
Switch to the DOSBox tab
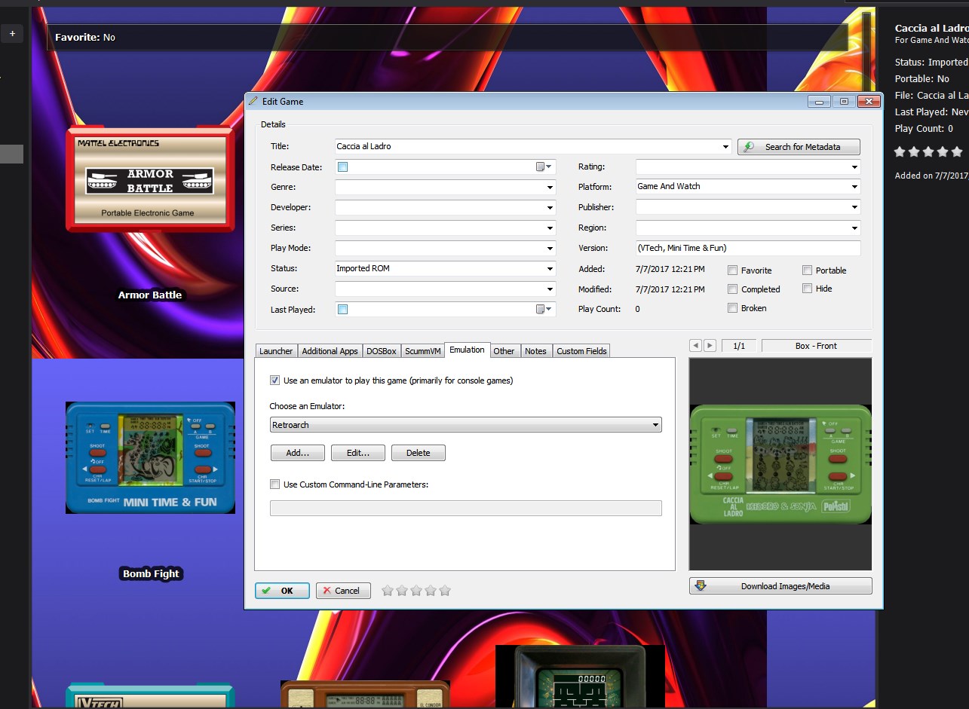[382, 351]
